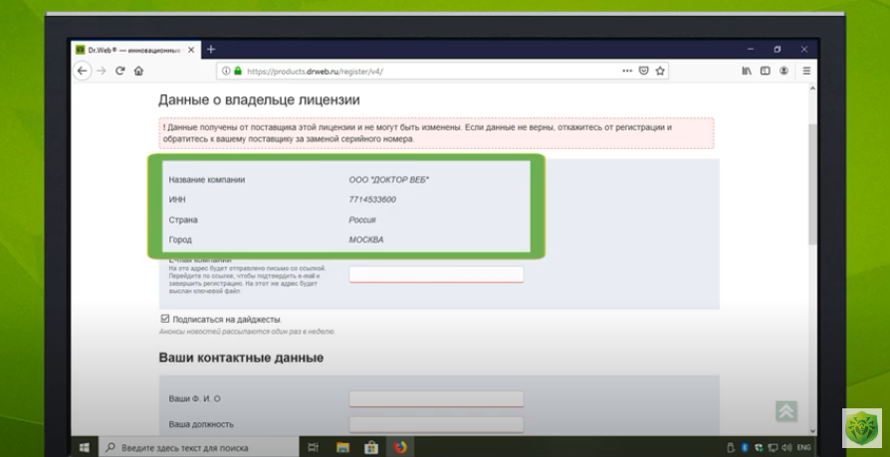Image resolution: width=890 pixels, height=457 pixels.
Task: Click the scrollbar up arrow
Action: point(812,88)
